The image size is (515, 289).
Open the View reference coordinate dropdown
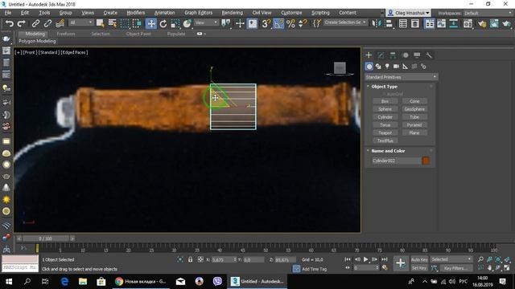pyautogui.click(x=206, y=22)
